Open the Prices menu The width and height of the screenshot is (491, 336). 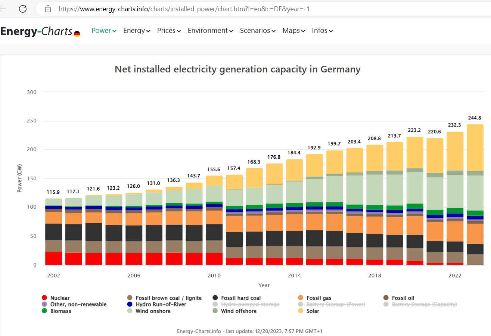169,31
